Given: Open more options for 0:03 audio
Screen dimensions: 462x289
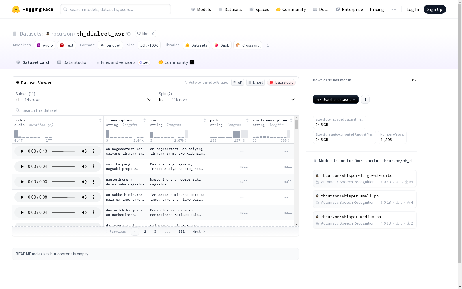Looking at the screenshot, I should pos(94,182).
